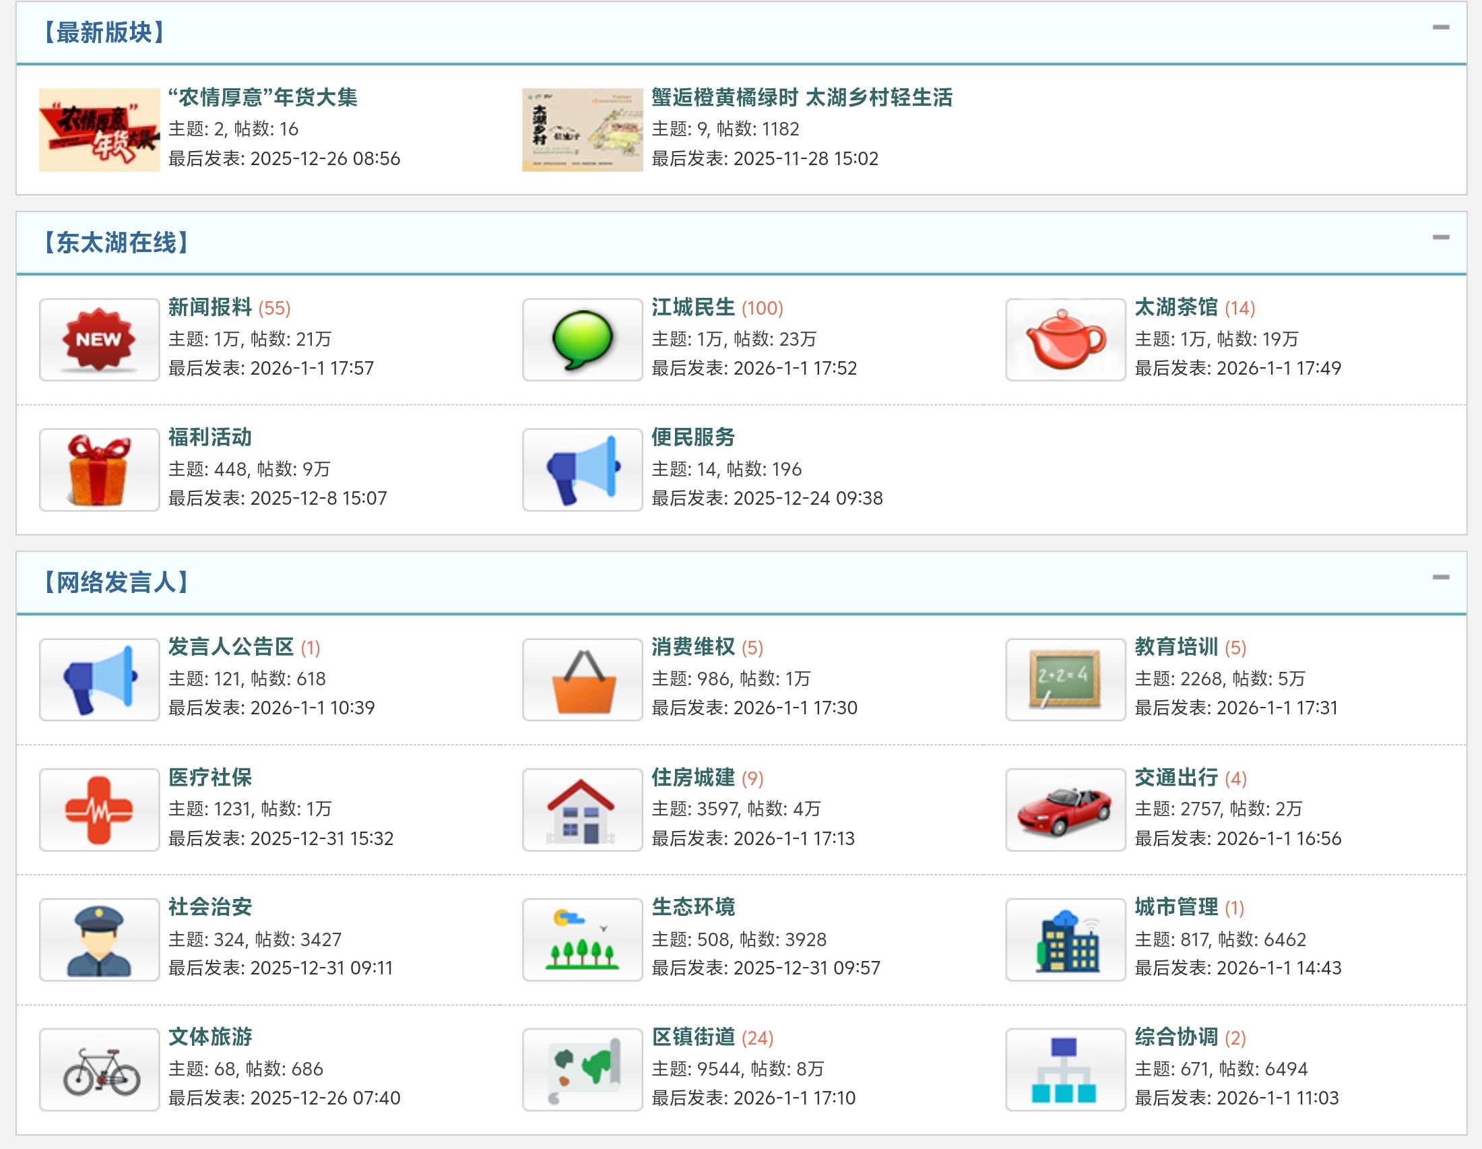
Task: Click the red NEW badge icon for 新闻报料
Action: pyautogui.click(x=99, y=340)
